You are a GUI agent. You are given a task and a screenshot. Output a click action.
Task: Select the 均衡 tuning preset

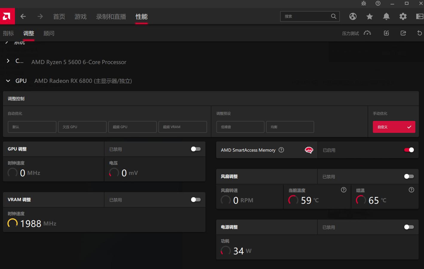click(x=290, y=127)
